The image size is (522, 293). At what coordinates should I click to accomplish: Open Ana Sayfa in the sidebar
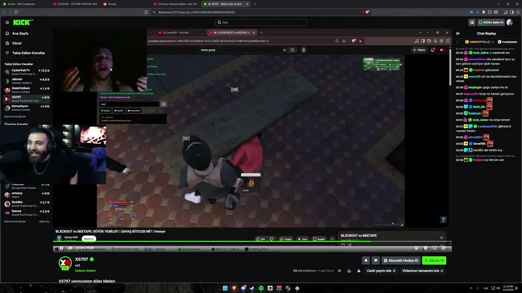point(26,33)
